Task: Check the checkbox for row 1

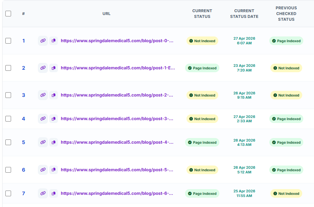Action: (8, 41)
